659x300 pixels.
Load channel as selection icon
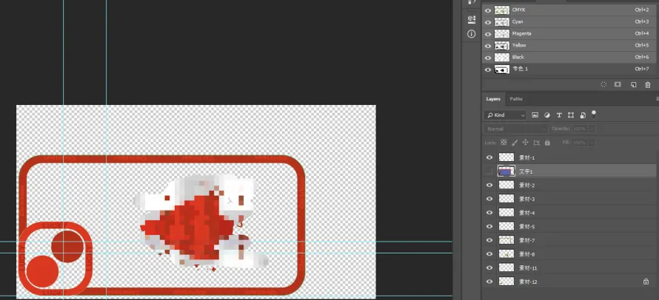tap(603, 84)
